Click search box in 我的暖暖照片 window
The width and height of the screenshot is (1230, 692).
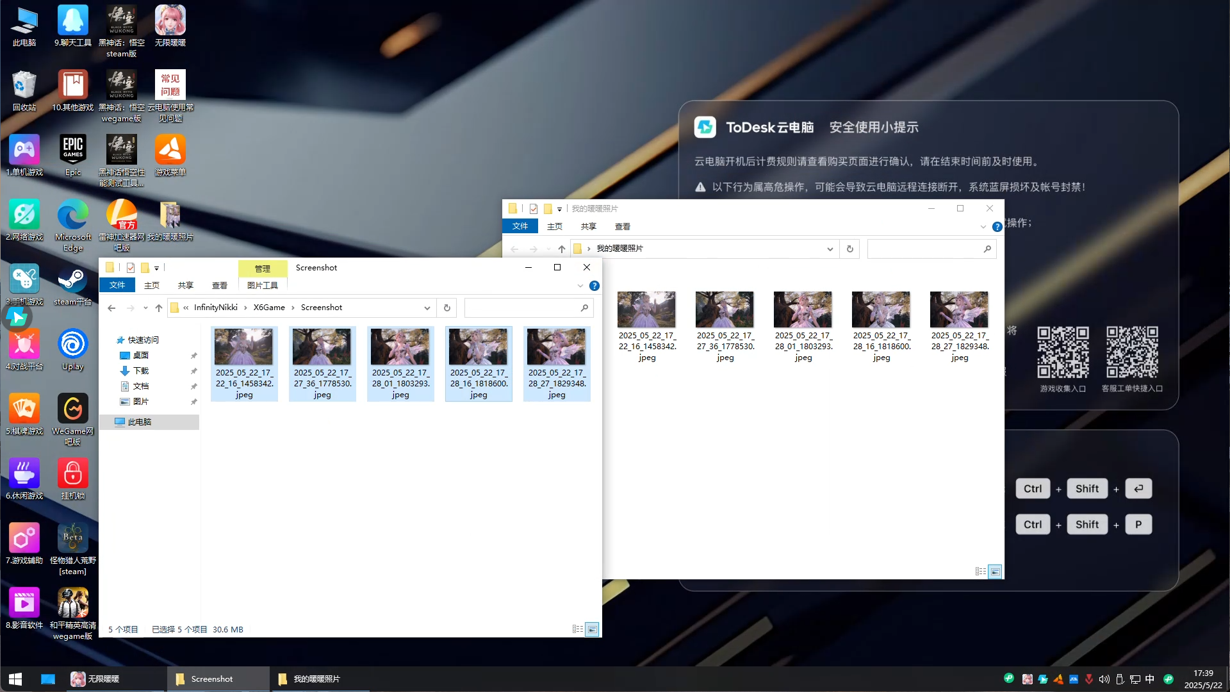(x=932, y=249)
